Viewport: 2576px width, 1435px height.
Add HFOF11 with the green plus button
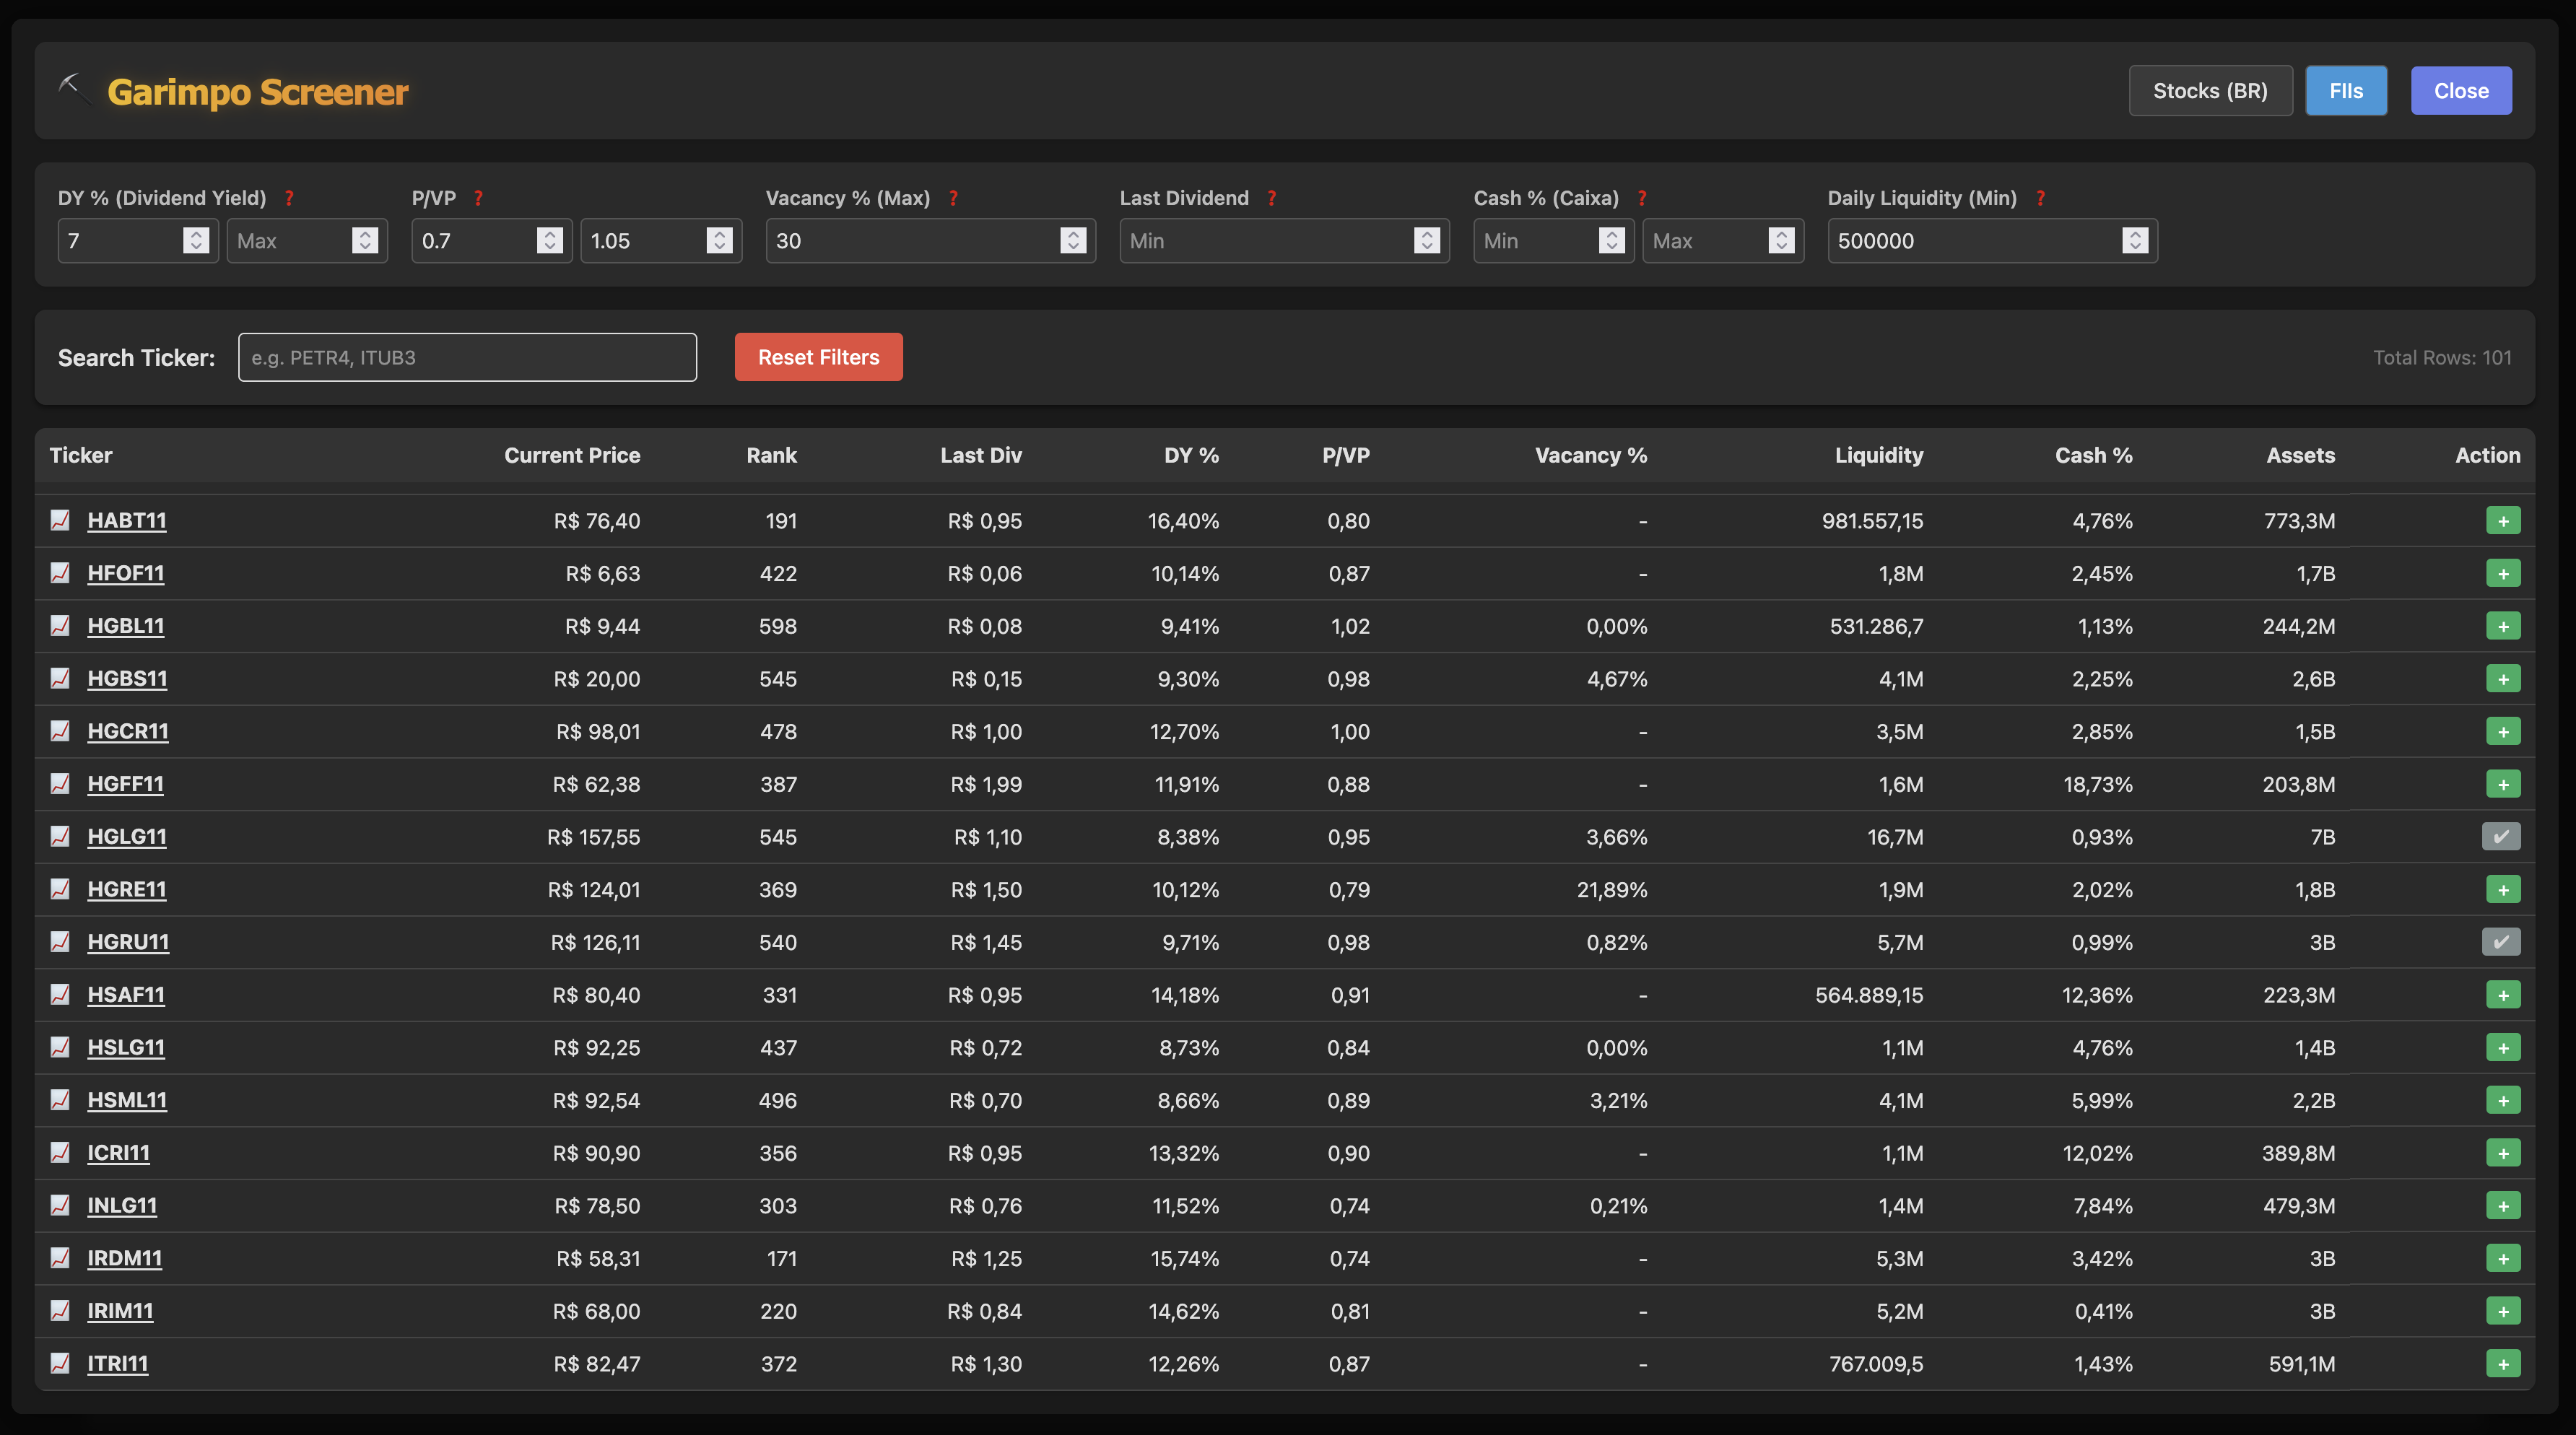pyautogui.click(x=2502, y=573)
